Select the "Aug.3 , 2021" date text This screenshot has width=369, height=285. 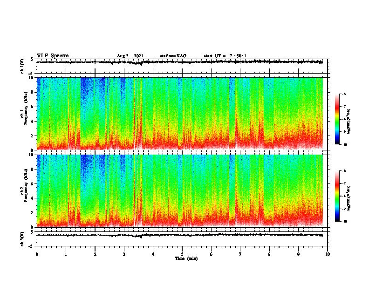(x=130, y=56)
